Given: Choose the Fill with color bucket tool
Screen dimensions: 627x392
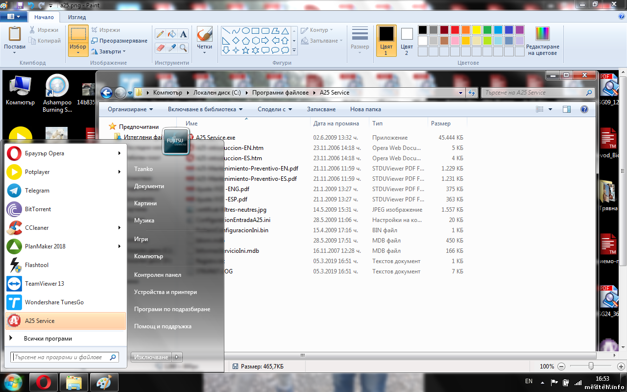Looking at the screenshot, I should click(x=172, y=34).
